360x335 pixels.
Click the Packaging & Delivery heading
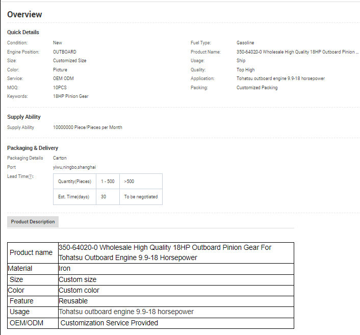[33, 148]
